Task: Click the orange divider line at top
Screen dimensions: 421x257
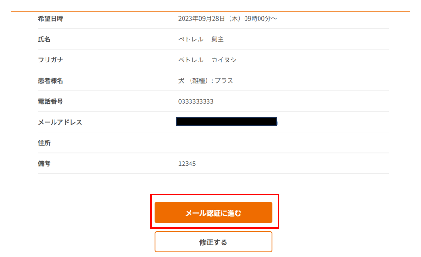Action: [210, 11]
